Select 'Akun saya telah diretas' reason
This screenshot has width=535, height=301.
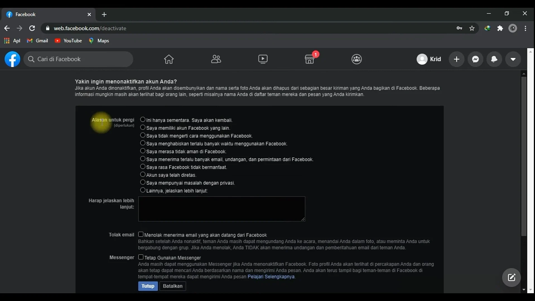click(143, 174)
